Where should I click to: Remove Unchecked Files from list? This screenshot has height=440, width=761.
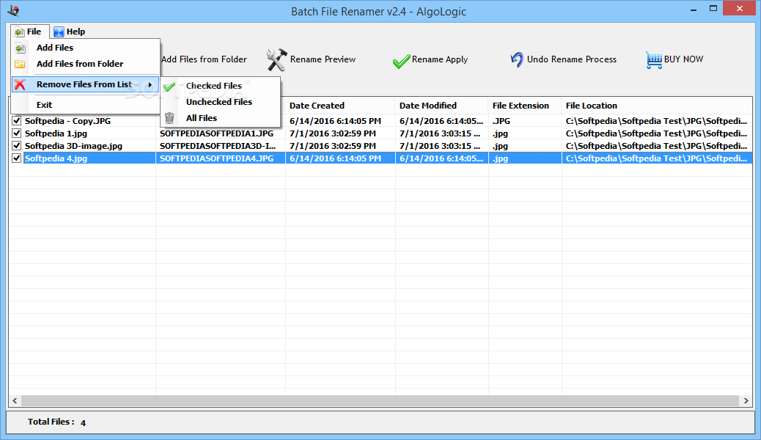[219, 102]
